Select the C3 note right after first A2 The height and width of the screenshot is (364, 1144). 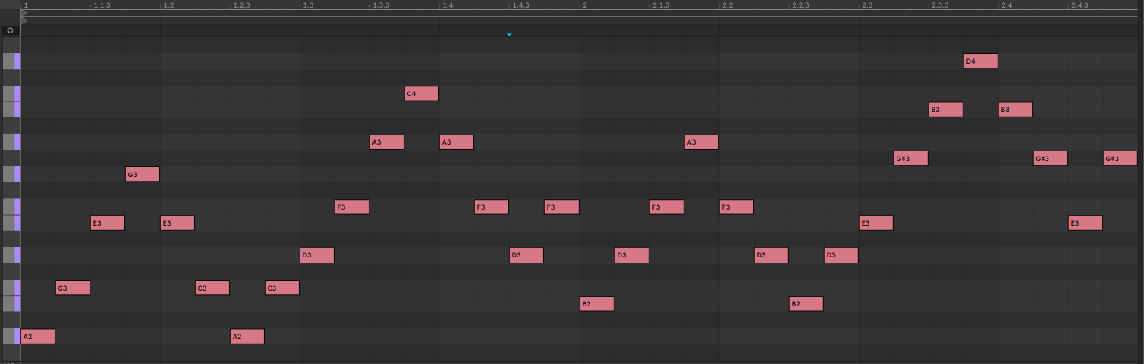(x=73, y=288)
